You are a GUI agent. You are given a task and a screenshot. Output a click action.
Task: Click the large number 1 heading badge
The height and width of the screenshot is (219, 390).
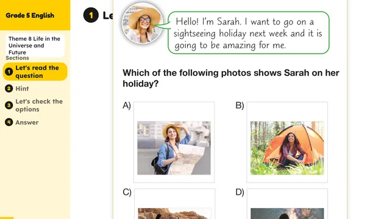coord(91,15)
